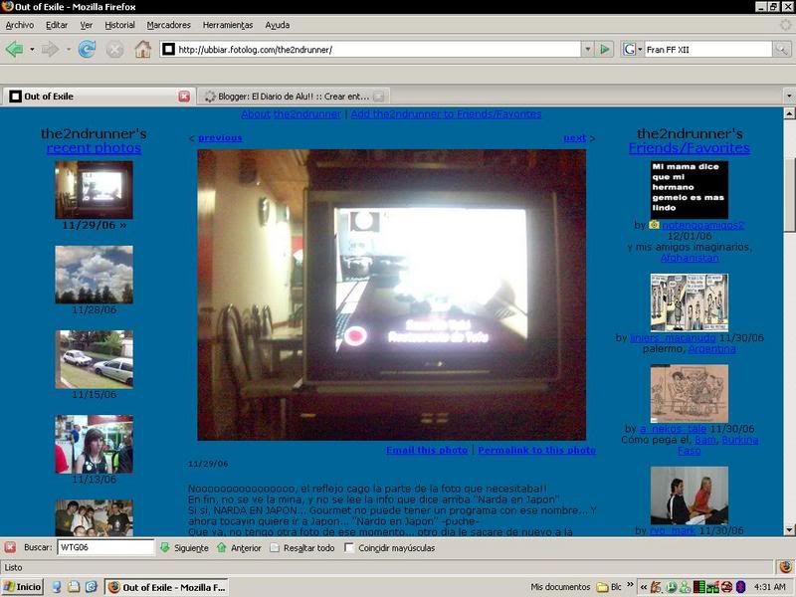Open the Editar menu
The width and height of the screenshot is (796, 597).
[57, 25]
